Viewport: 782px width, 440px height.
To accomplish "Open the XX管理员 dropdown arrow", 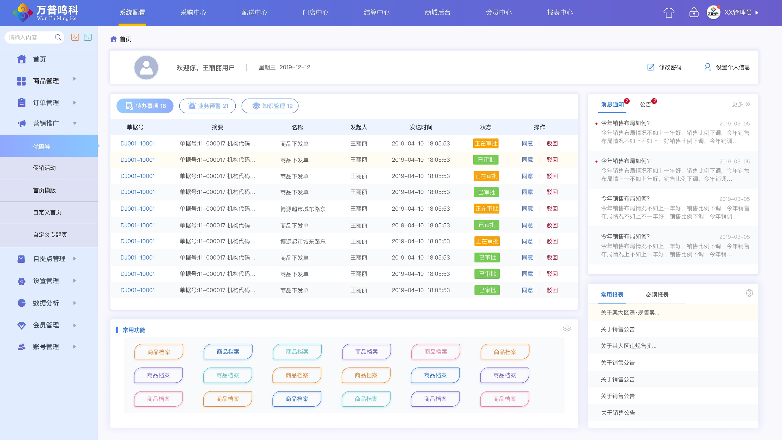I will click(x=757, y=13).
